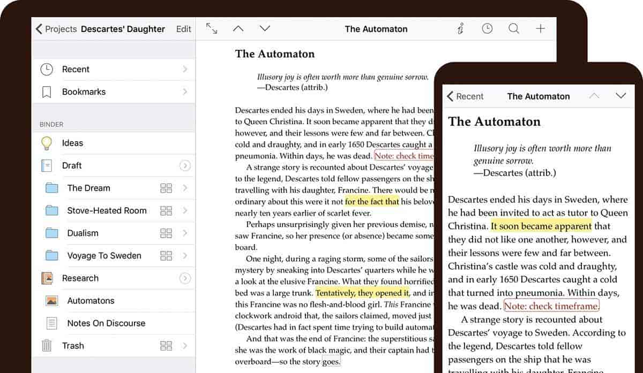
Task: Click the picture icon for Automatons
Action: click(x=51, y=301)
